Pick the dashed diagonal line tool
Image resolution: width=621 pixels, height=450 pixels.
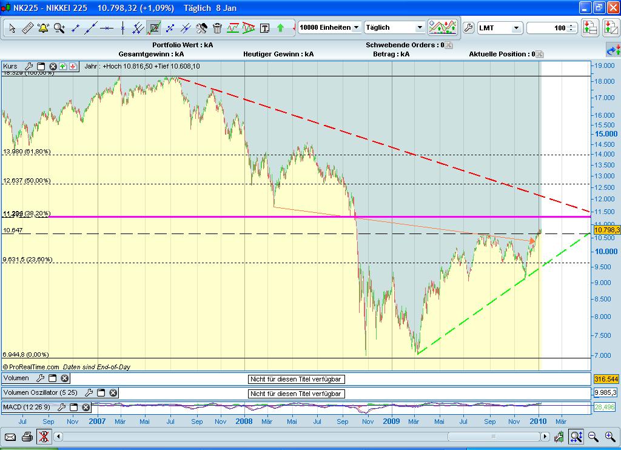tap(170, 28)
